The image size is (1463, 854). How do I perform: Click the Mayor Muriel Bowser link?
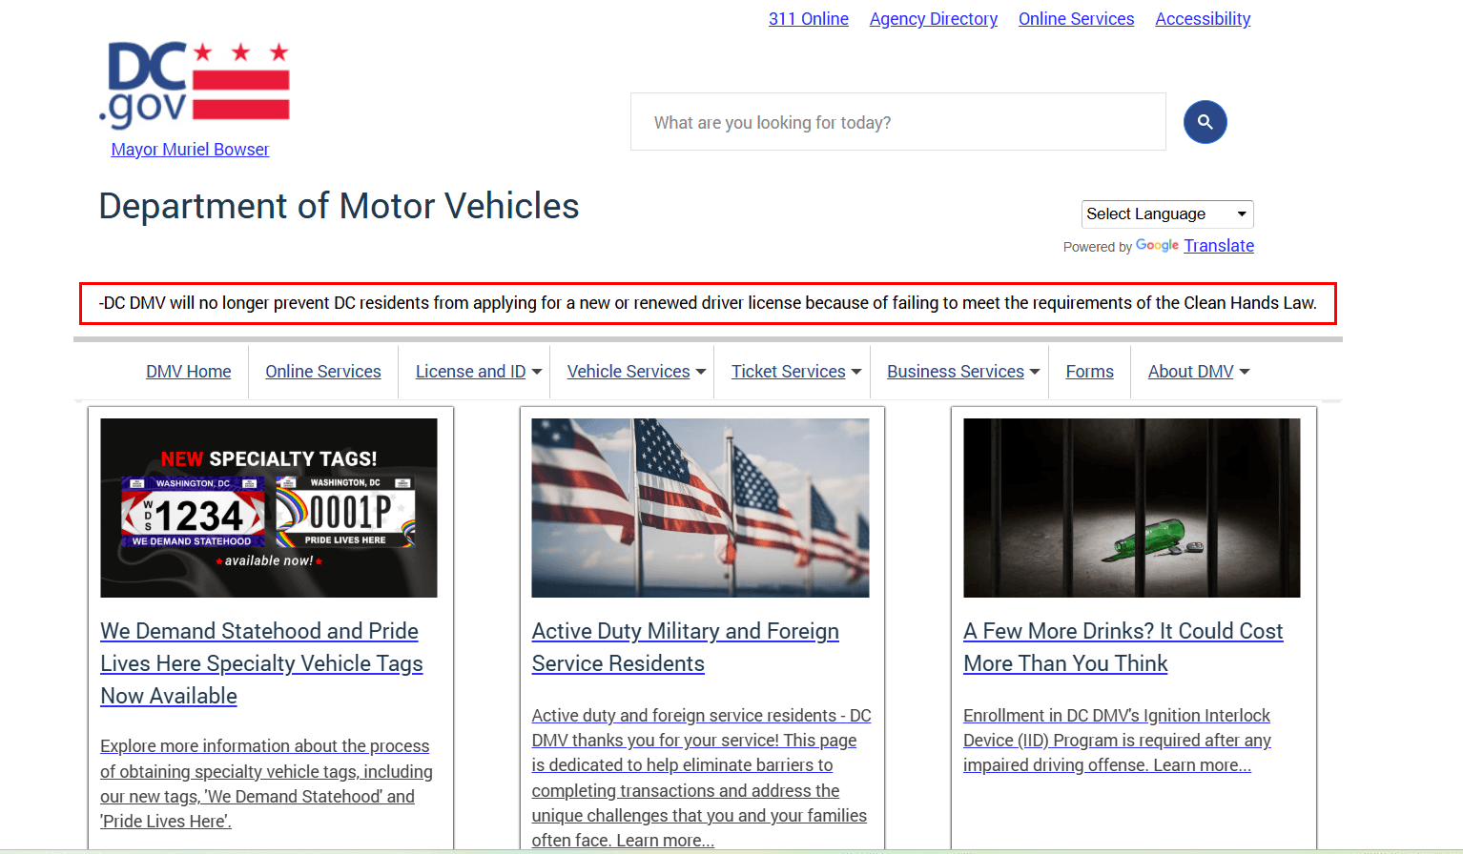(190, 149)
